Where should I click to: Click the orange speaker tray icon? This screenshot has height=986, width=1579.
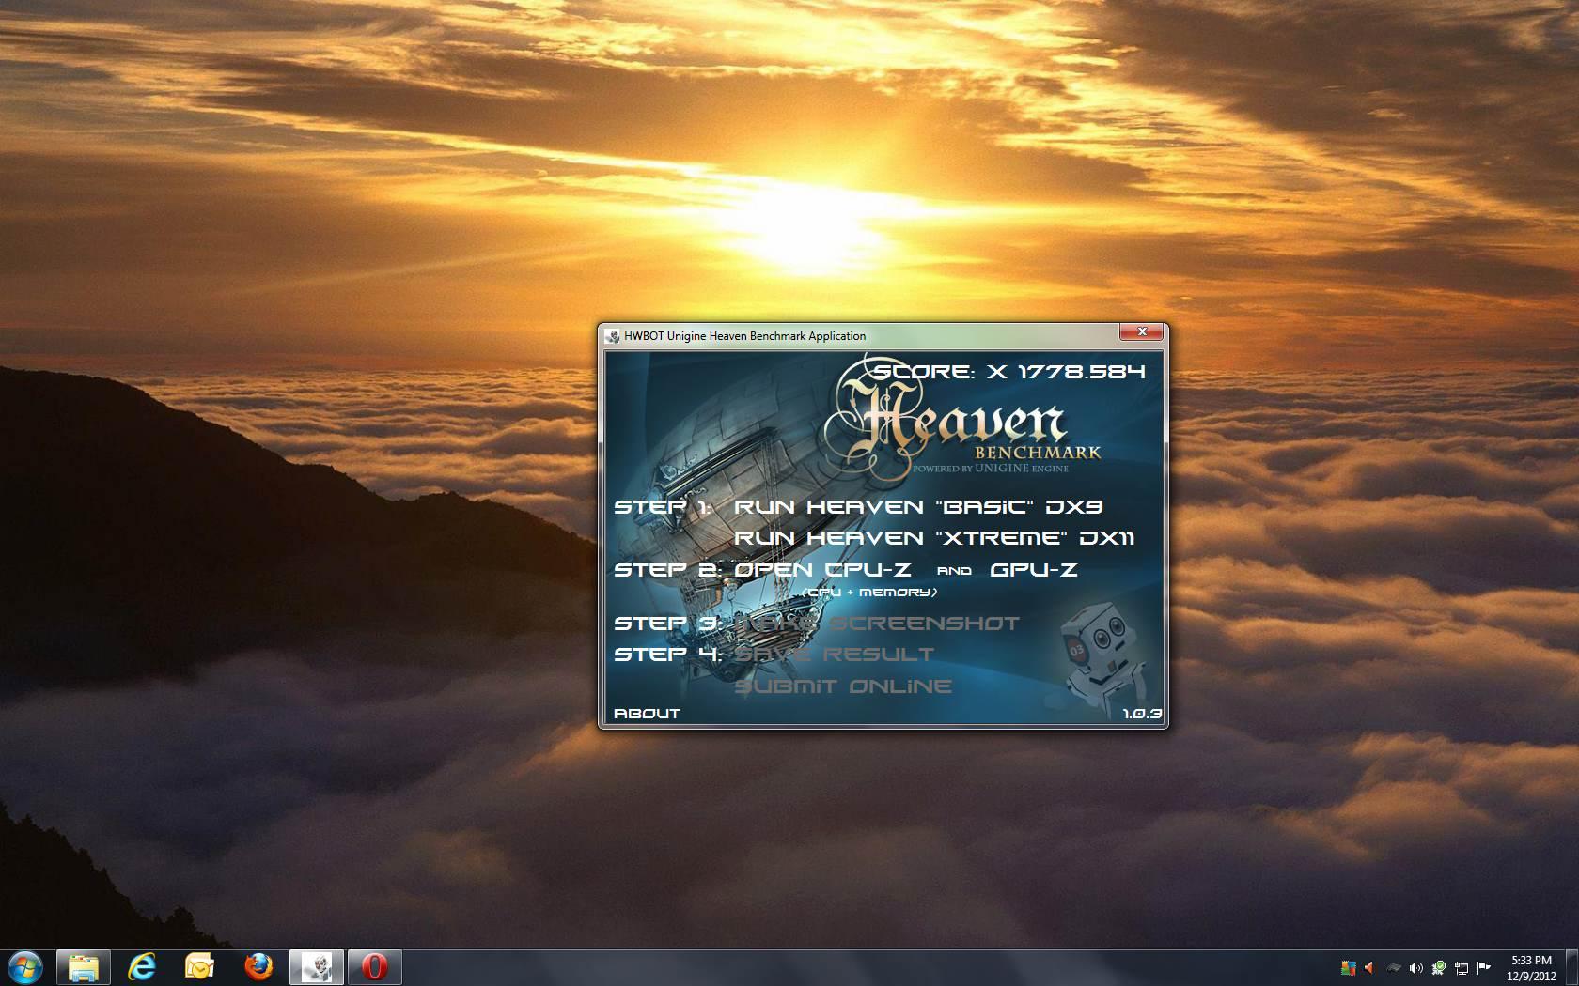tap(1370, 967)
